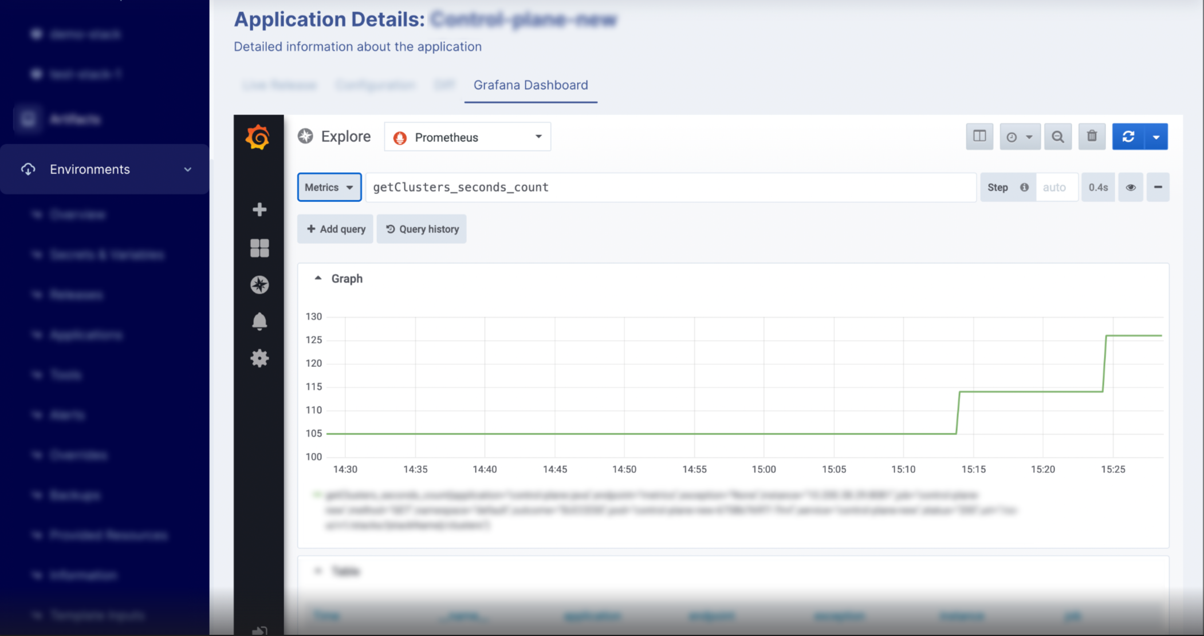The width and height of the screenshot is (1204, 636).
Task: Open the Metrics dropdown
Action: [329, 187]
